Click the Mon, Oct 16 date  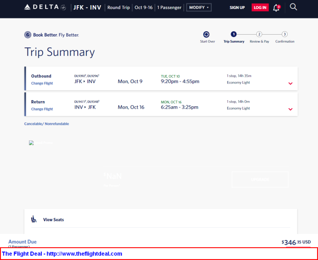click(131, 107)
